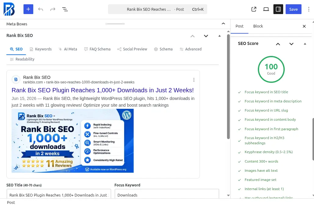
Task: Open the editor options menu
Action: click(309, 9)
